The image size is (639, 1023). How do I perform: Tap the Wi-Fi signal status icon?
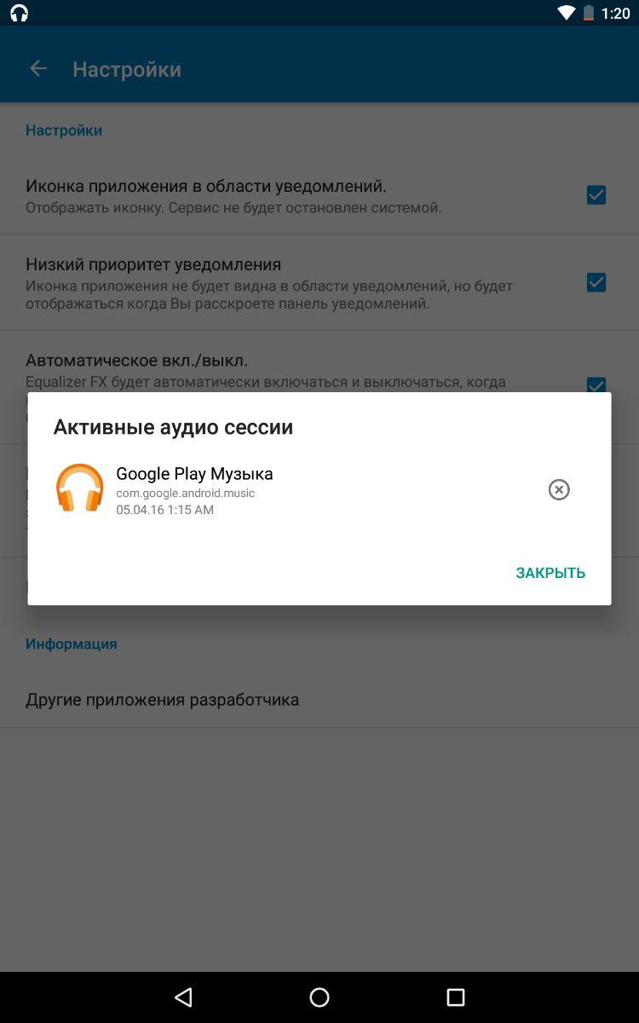click(x=567, y=13)
